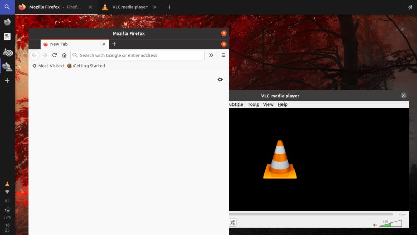The height and width of the screenshot is (235, 417).
Task: Open the network indicator in the sidebar
Action: [7, 192]
